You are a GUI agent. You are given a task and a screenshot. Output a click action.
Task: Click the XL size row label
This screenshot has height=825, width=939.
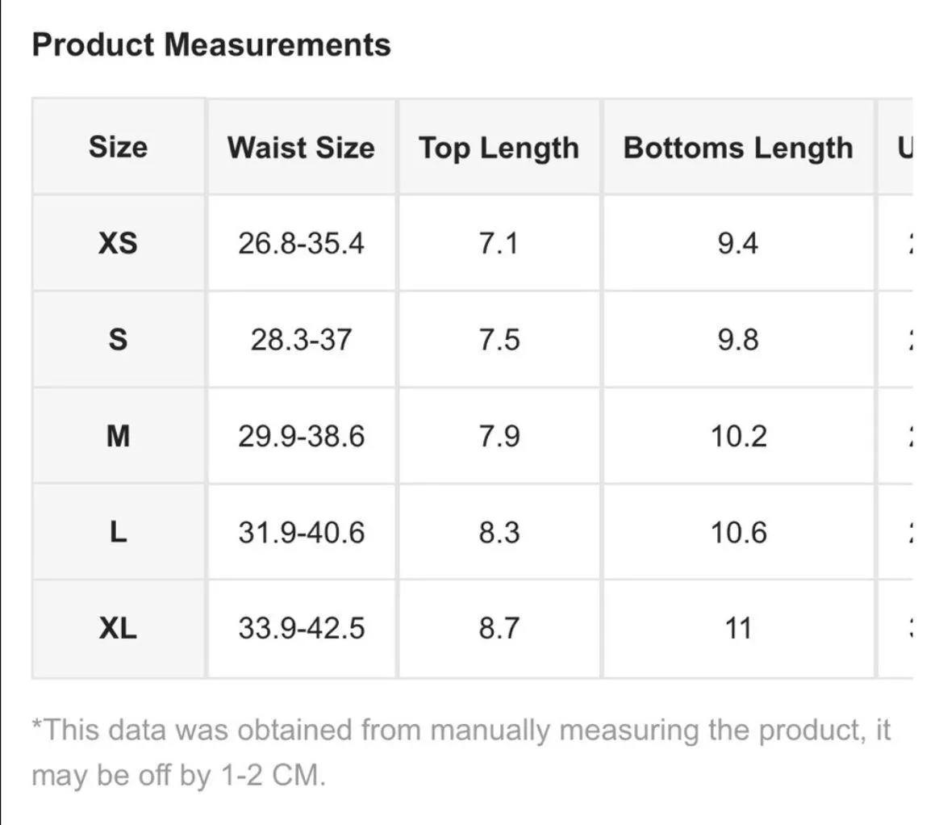click(x=118, y=628)
